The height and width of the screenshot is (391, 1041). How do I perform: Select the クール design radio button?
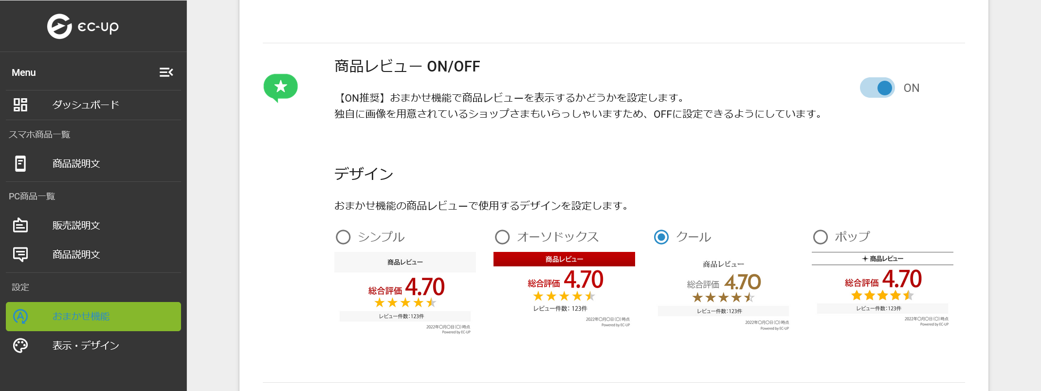tap(661, 237)
